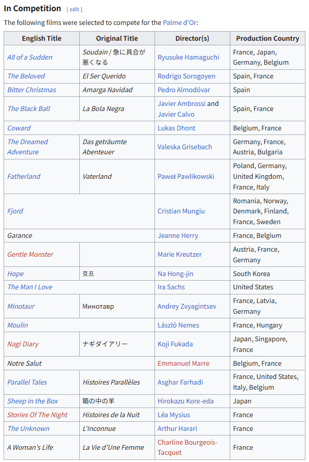Click the Javier Ambrossi link
309x462 pixels.
pyautogui.click(x=181, y=103)
